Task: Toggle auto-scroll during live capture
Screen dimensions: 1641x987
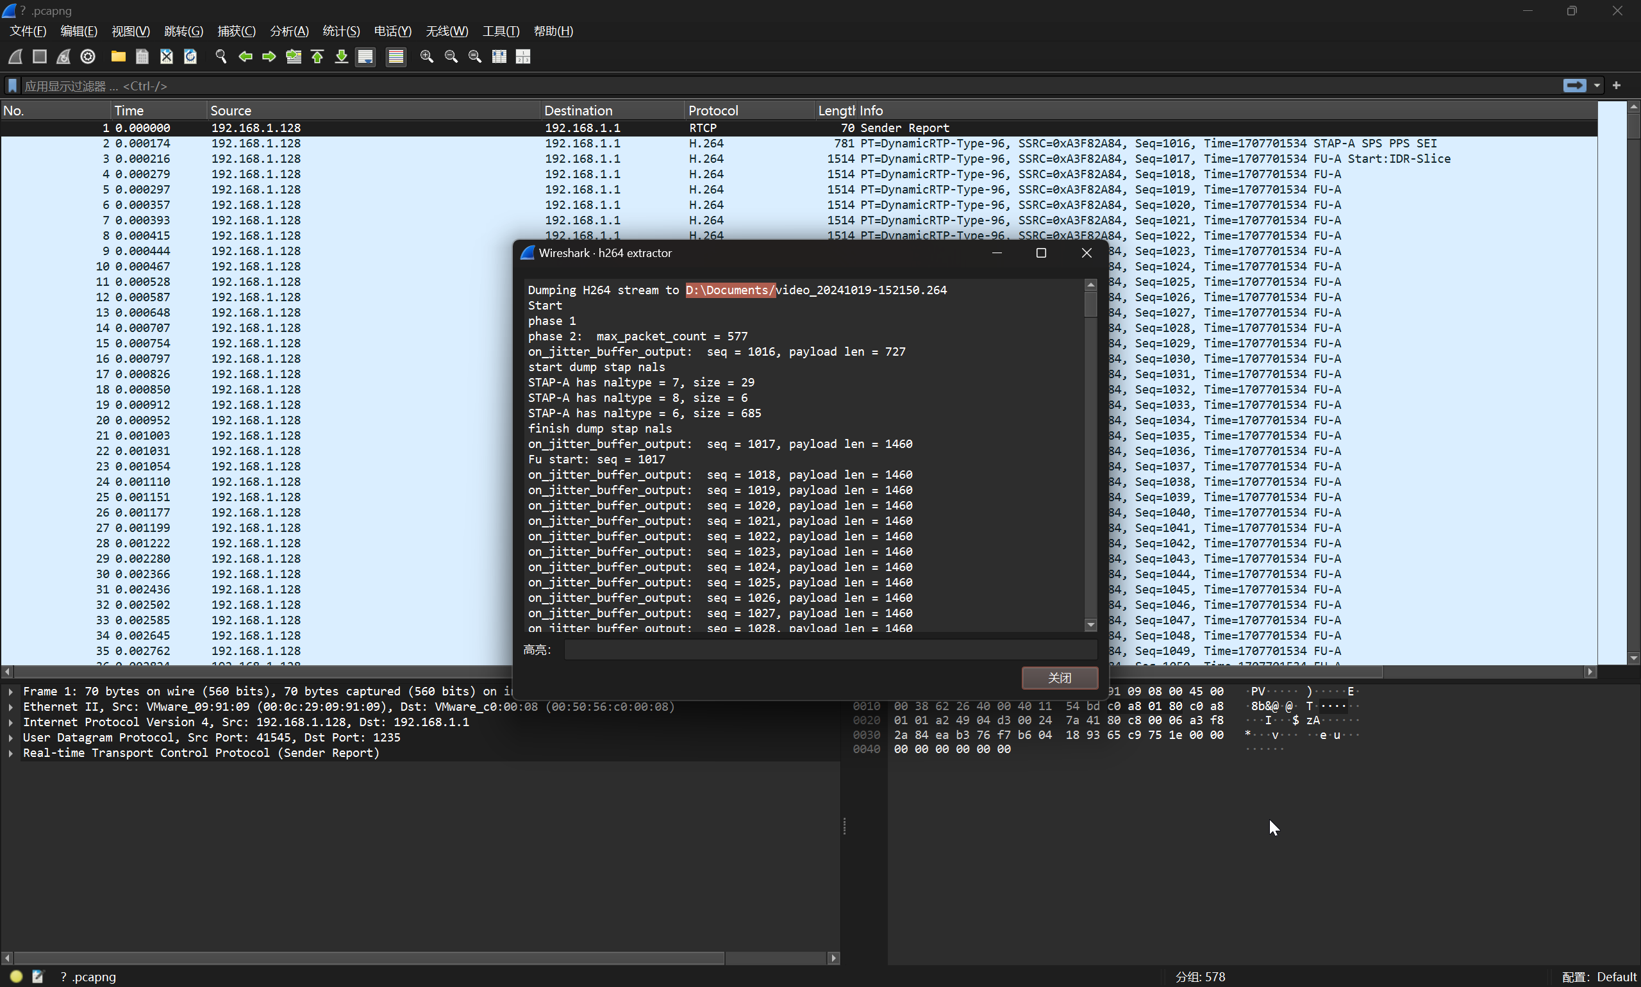Action: [365, 56]
